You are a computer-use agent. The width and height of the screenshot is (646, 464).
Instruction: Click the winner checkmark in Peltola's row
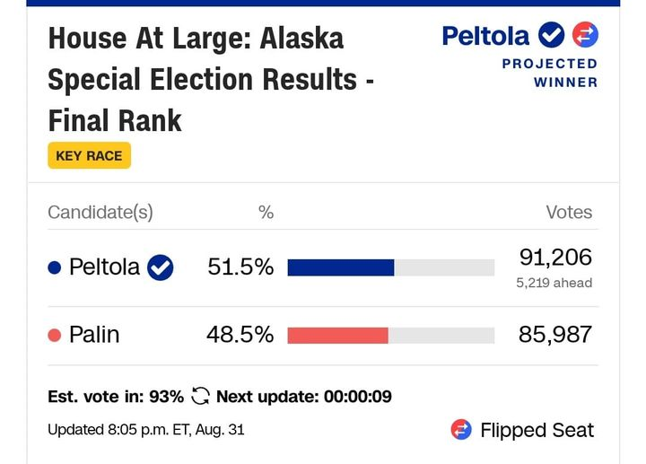pos(161,267)
